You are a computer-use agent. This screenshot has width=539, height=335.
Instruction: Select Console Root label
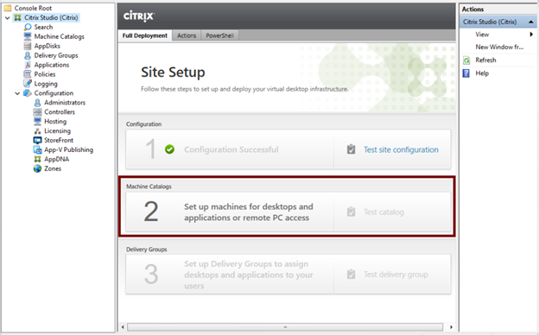(33, 8)
